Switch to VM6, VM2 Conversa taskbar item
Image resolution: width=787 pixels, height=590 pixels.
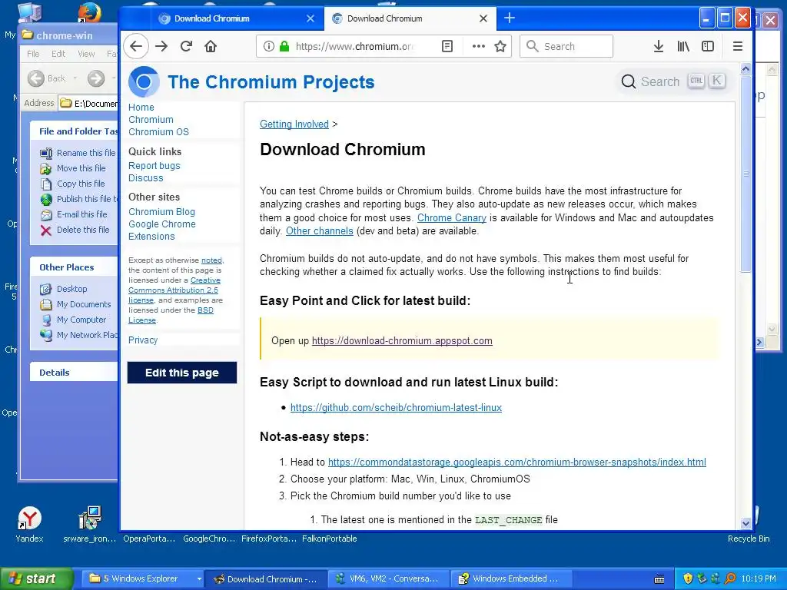tap(388, 578)
